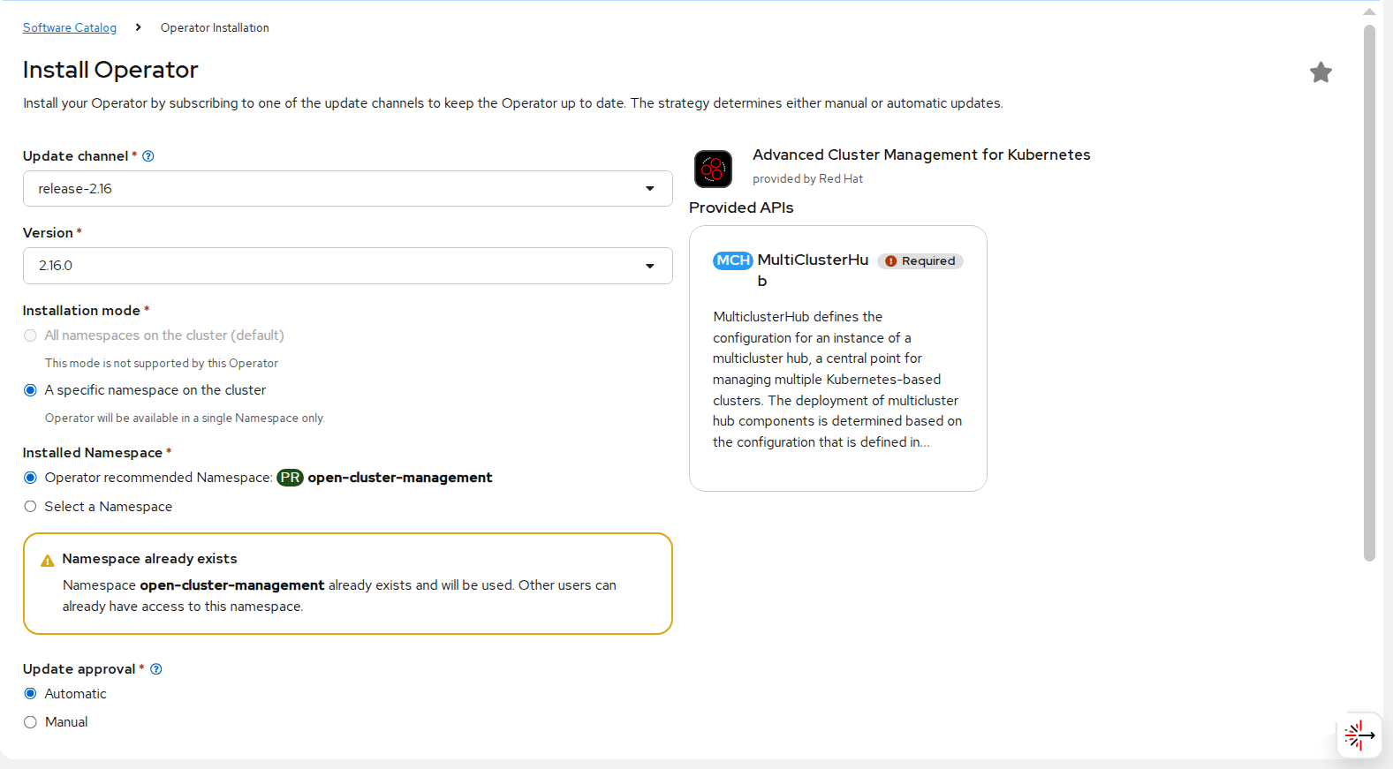Click the Required status label
Screen dimensions: 1393x769
click(920, 261)
